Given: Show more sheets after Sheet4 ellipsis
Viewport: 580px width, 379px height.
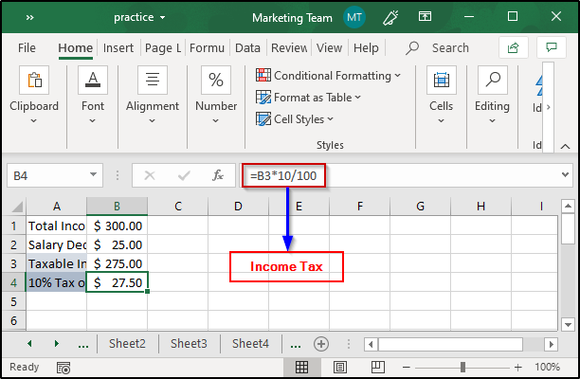Looking at the screenshot, I should (296, 345).
